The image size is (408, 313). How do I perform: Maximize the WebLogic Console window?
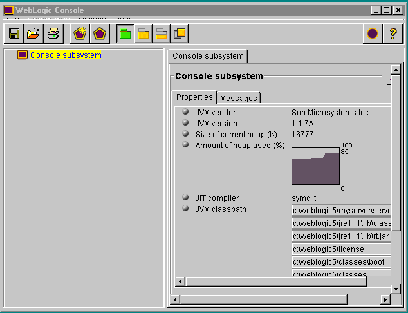tap(386, 10)
